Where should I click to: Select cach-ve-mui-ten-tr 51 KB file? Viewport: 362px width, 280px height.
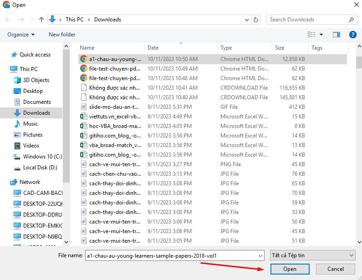click(212, 241)
